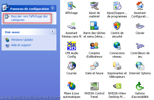This screenshot has height=100, width=154.
Task: Open the NVIDIA Control Panel icon
Action: [x=94, y=86]
